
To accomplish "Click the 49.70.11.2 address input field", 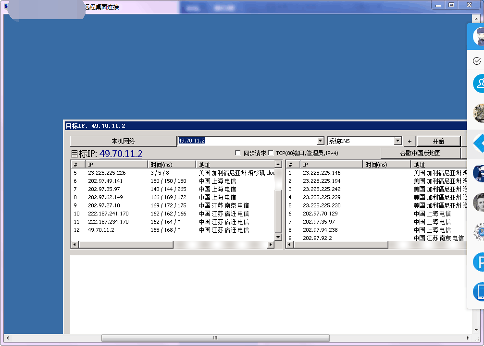I will 247,141.
